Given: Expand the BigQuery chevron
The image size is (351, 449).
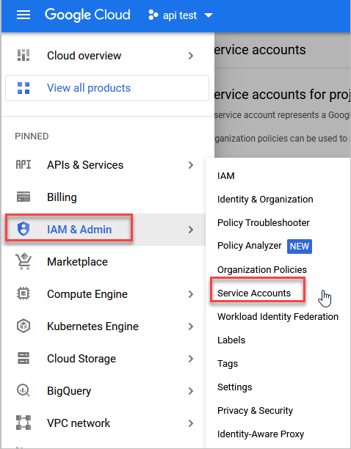Looking at the screenshot, I should click(191, 391).
